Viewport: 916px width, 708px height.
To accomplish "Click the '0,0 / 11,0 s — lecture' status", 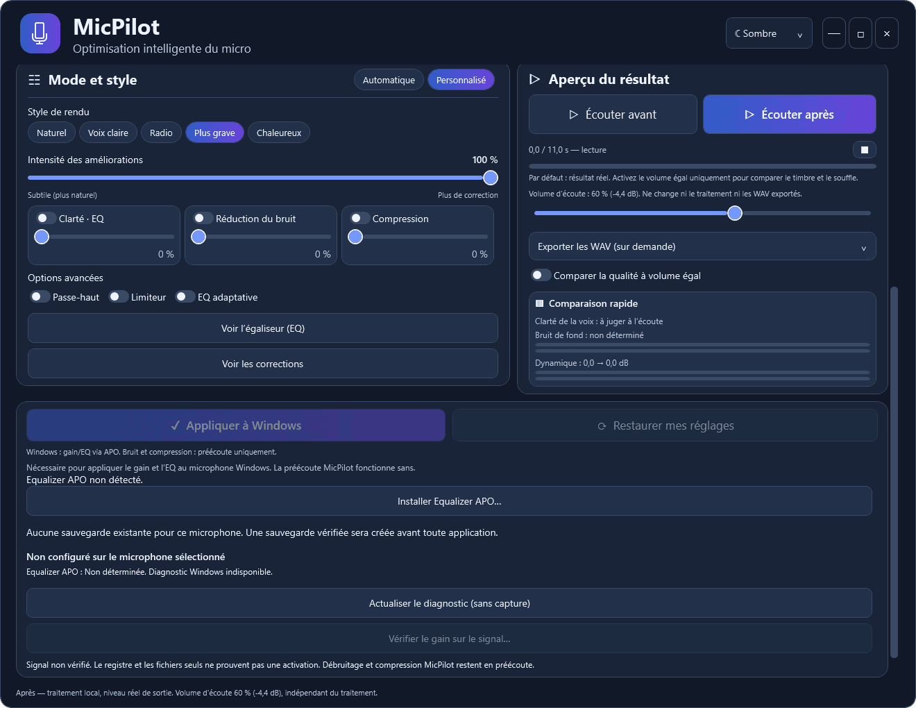I will coord(568,150).
